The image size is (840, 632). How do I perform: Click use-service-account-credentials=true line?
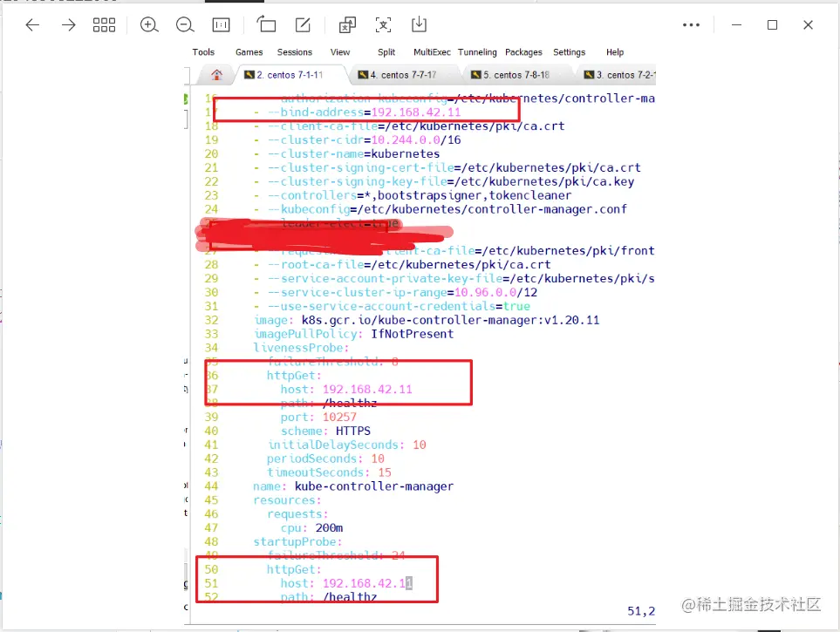click(399, 306)
